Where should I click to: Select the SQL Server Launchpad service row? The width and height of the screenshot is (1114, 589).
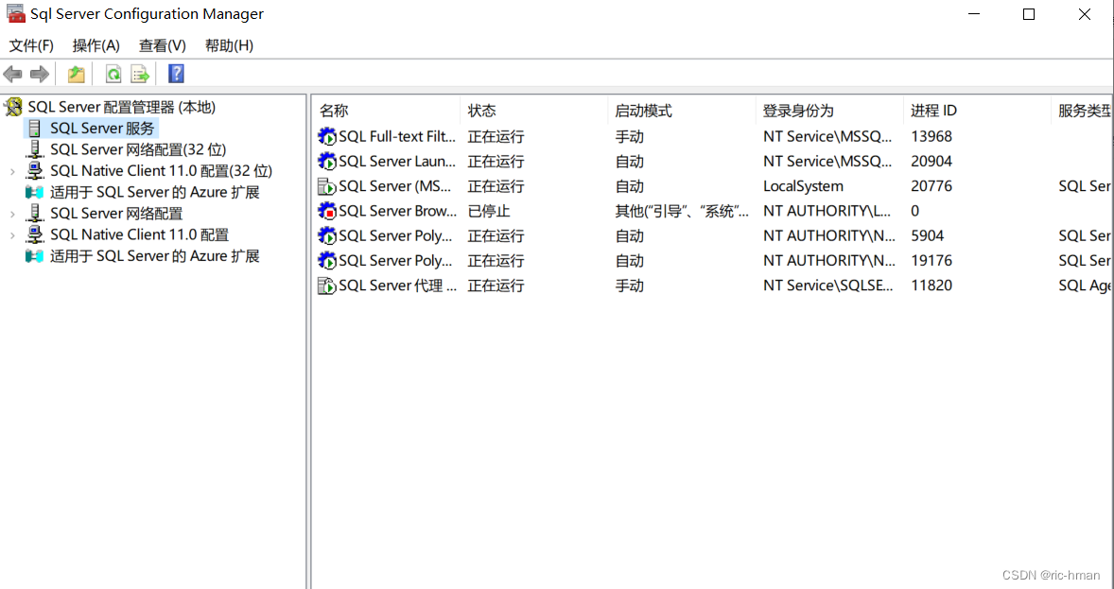(397, 161)
